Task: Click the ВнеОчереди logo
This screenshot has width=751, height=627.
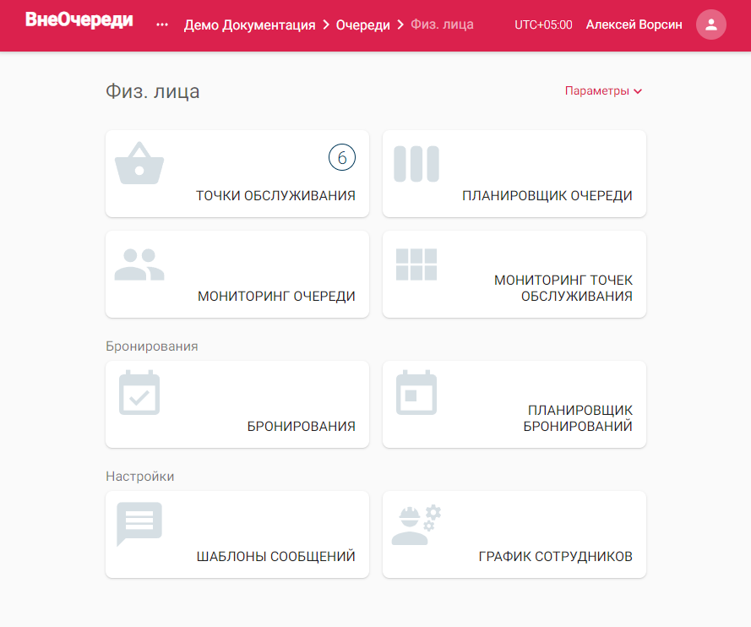Action: click(x=79, y=20)
